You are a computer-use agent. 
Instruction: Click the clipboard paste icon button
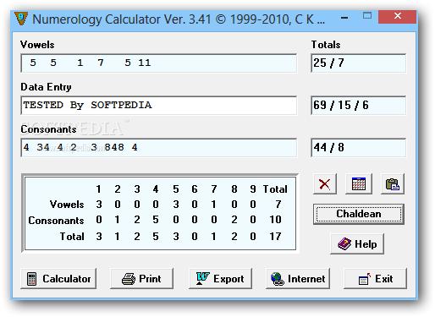393,184
